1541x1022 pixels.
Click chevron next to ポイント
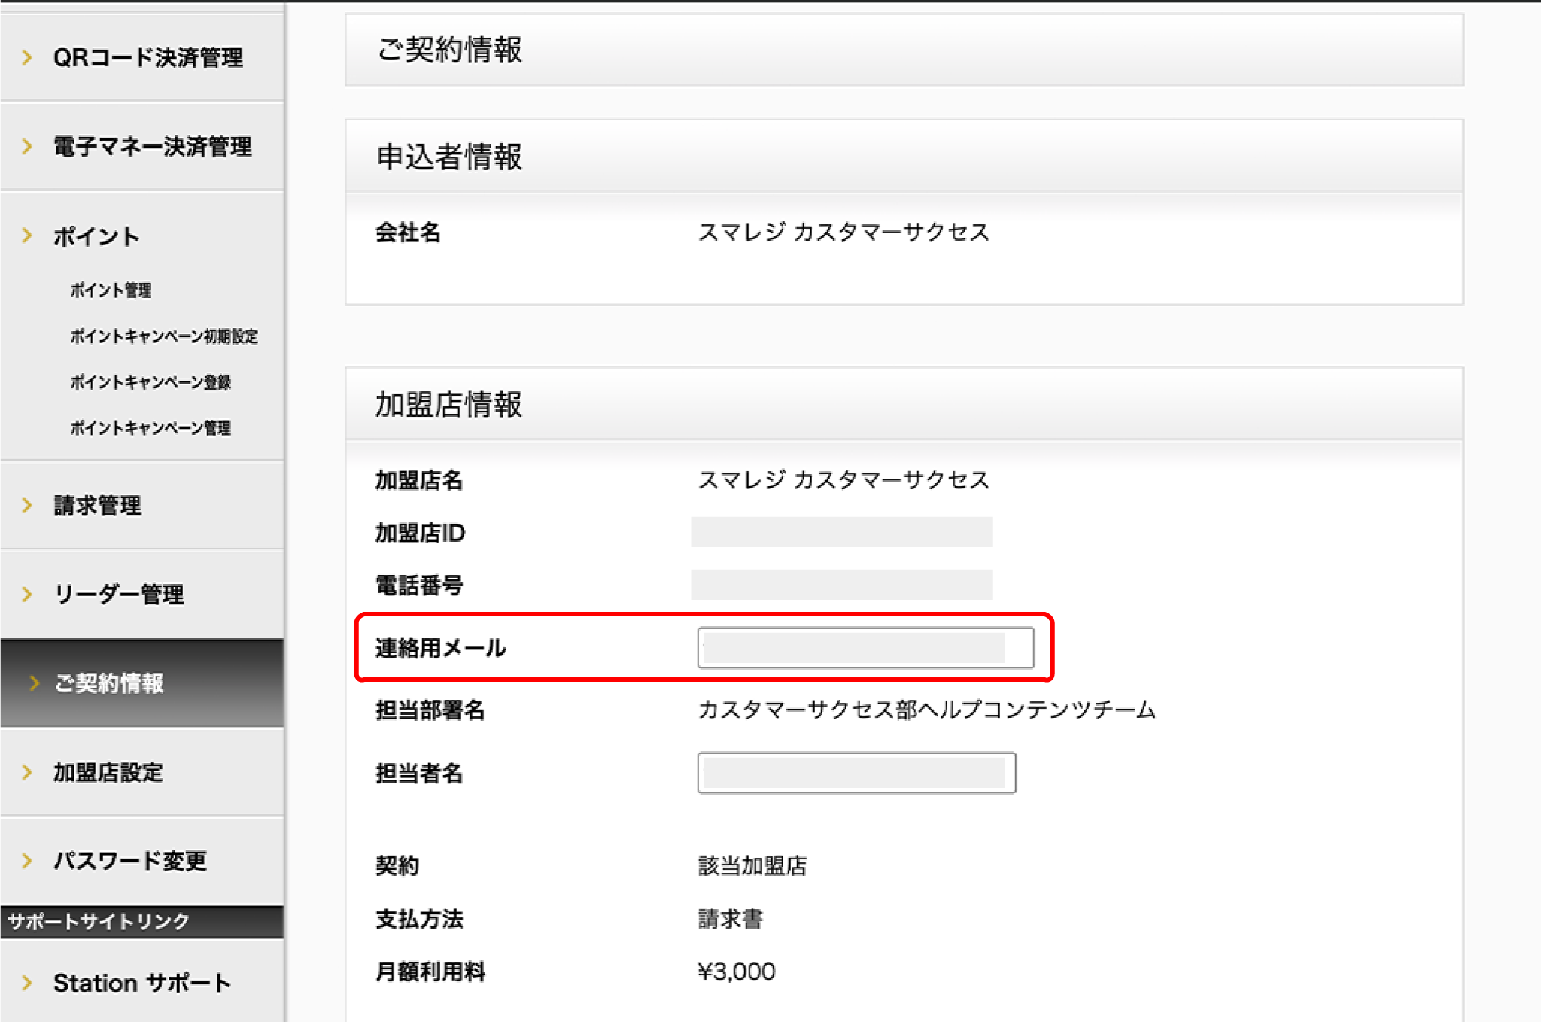(27, 236)
